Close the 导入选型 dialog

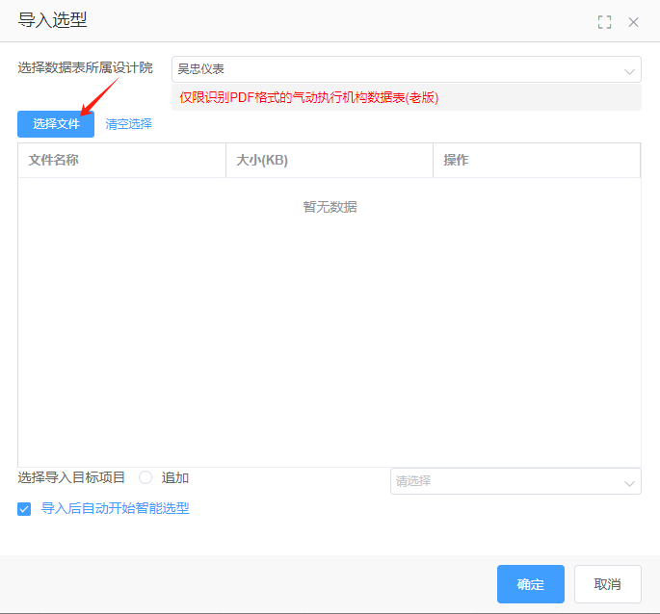coord(633,22)
